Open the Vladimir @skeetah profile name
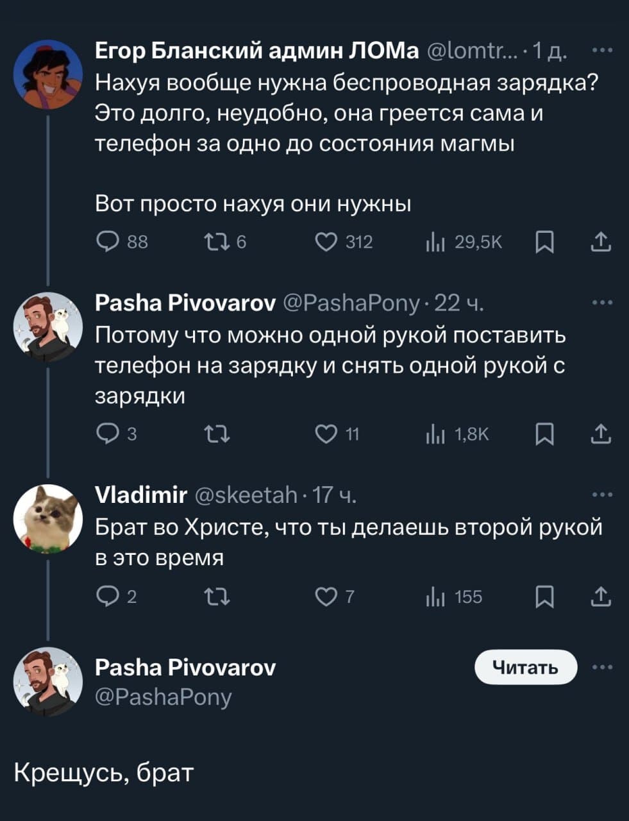Image resolution: width=629 pixels, height=821 pixels. tap(141, 495)
